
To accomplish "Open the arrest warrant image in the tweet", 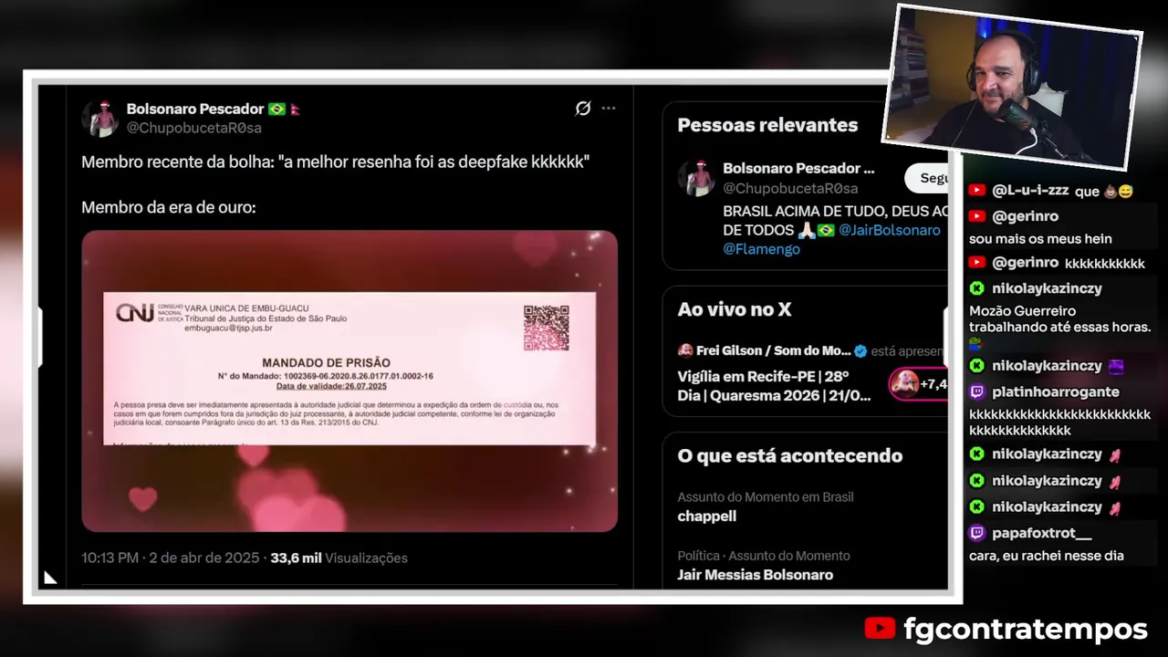I will (x=349, y=381).
